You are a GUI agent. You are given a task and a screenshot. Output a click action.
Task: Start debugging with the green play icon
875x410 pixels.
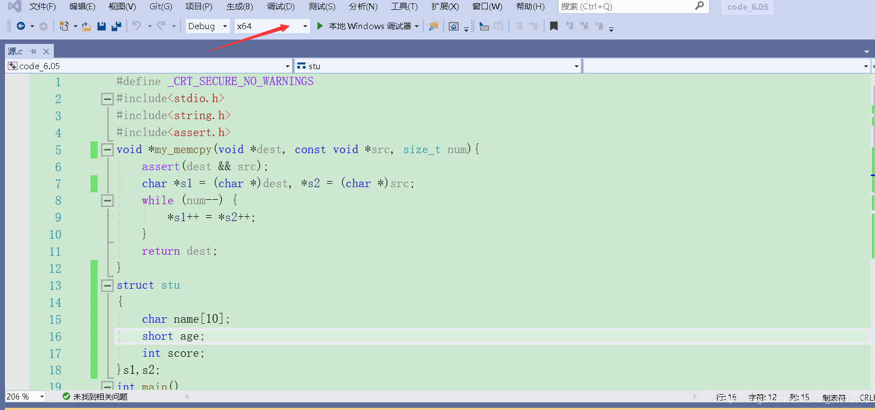point(320,26)
